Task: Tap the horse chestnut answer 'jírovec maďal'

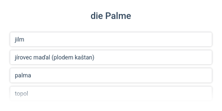Action: pos(111,57)
